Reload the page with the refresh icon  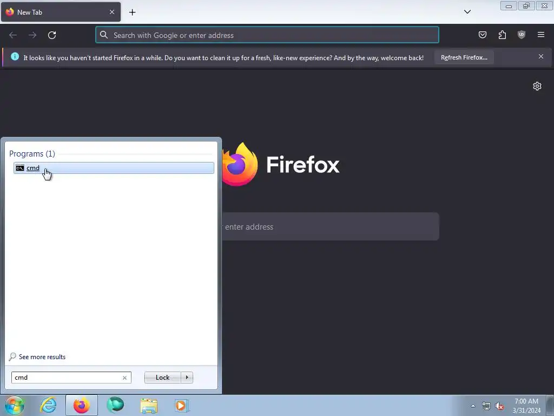(52, 35)
